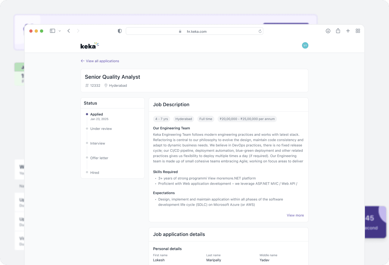Click the Keka logo
Screen dimensions: 389x265
point(89,45)
